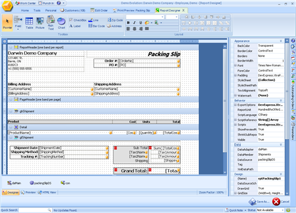296x213 pixels.
Task: Pick the Field tool in Toolbox
Action: coord(18,22)
